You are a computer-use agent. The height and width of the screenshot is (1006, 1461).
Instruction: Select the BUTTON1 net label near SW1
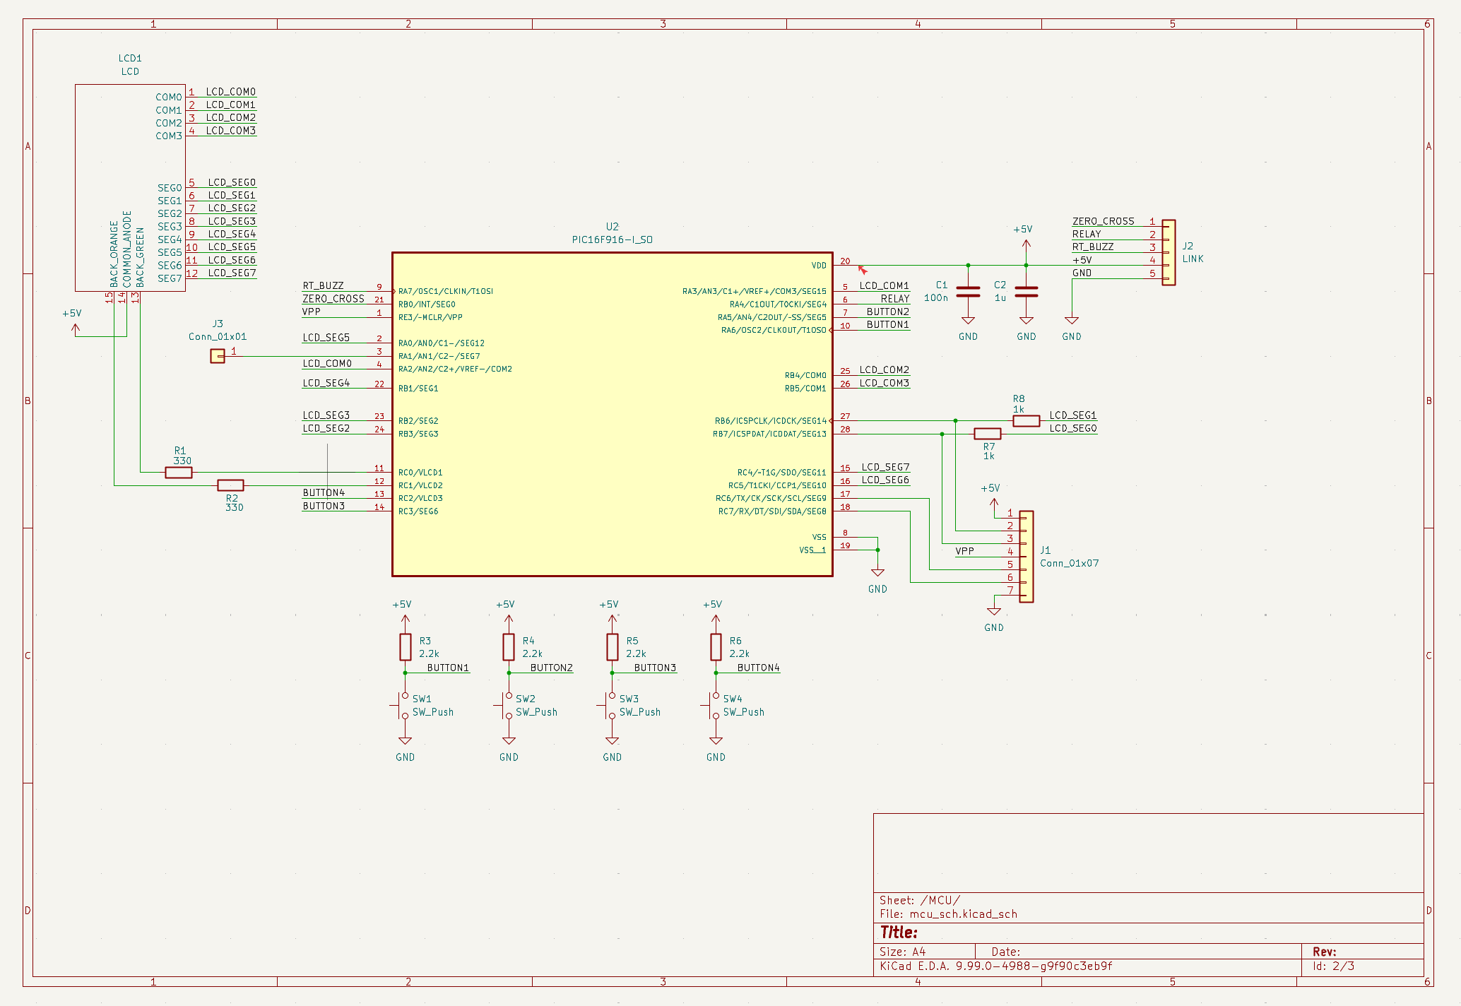coord(448,668)
